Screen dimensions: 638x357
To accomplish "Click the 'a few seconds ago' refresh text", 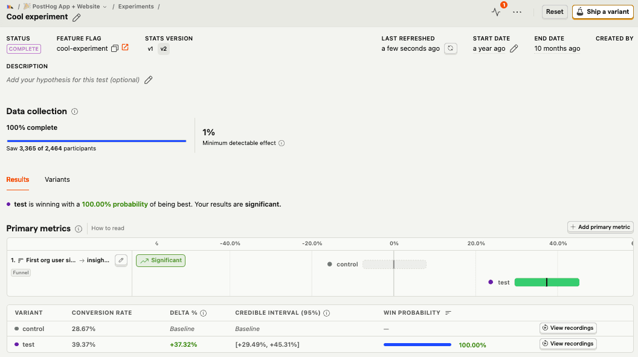I will click(411, 48).
